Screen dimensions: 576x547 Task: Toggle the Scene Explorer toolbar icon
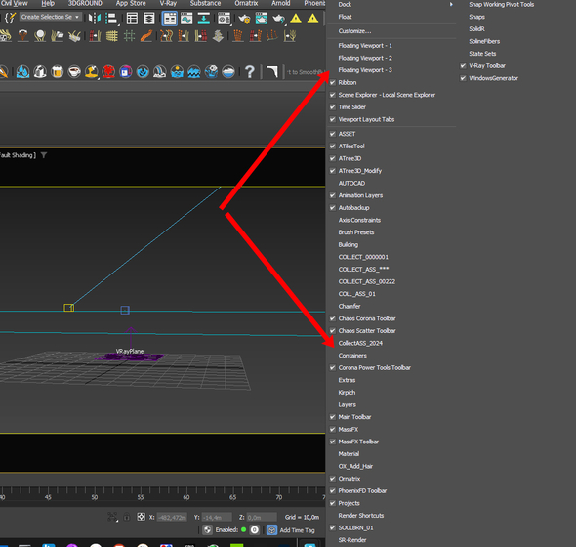coord(132,18)
